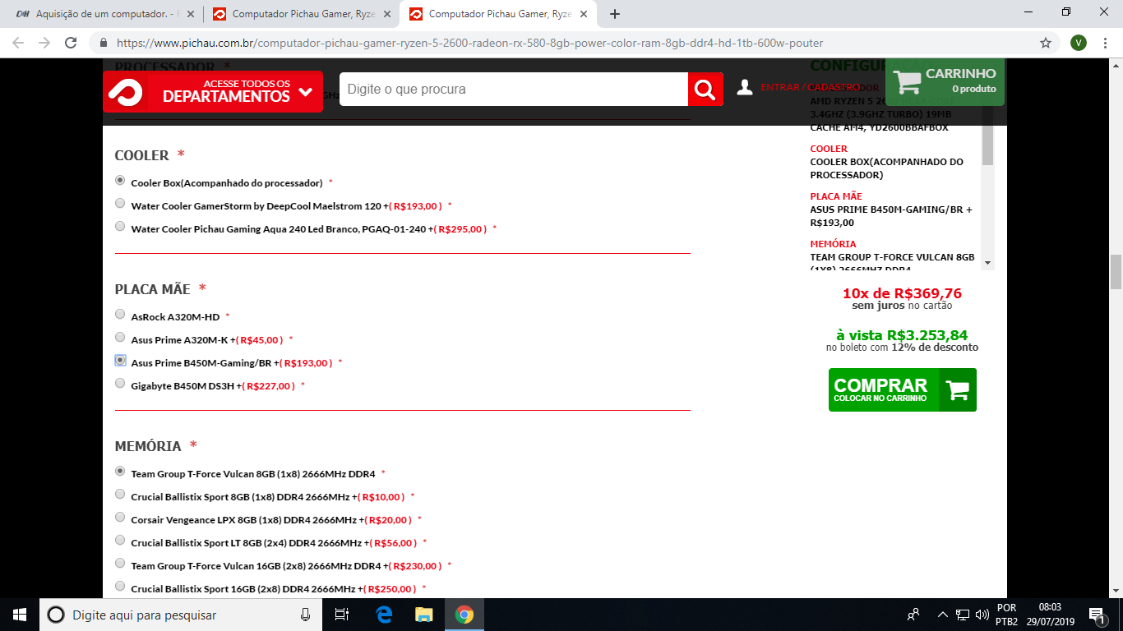
Task: Click the product search input field
Action: pos(514,89)
